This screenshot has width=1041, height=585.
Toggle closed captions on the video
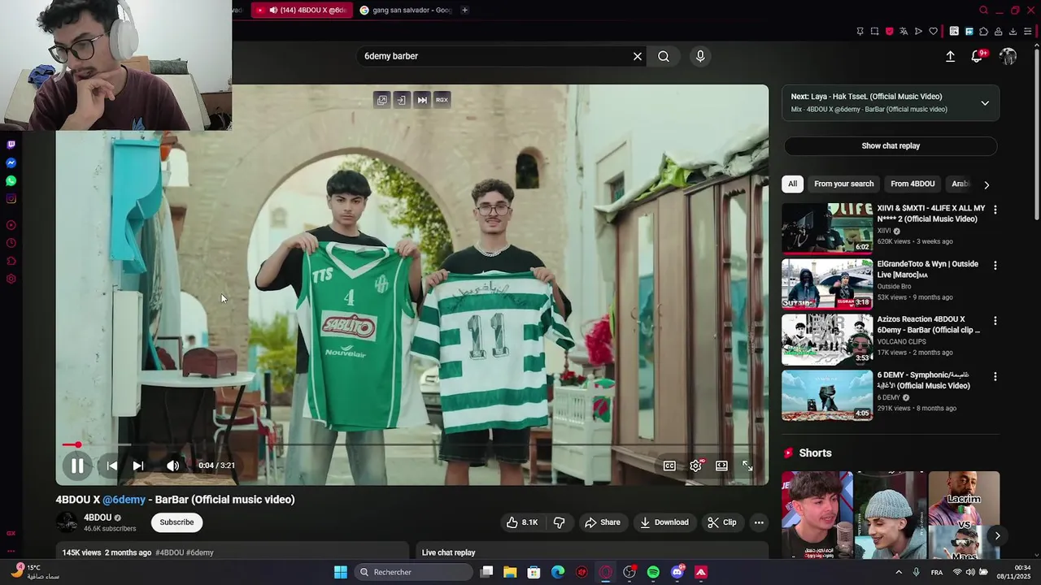[x=669, y=466]
